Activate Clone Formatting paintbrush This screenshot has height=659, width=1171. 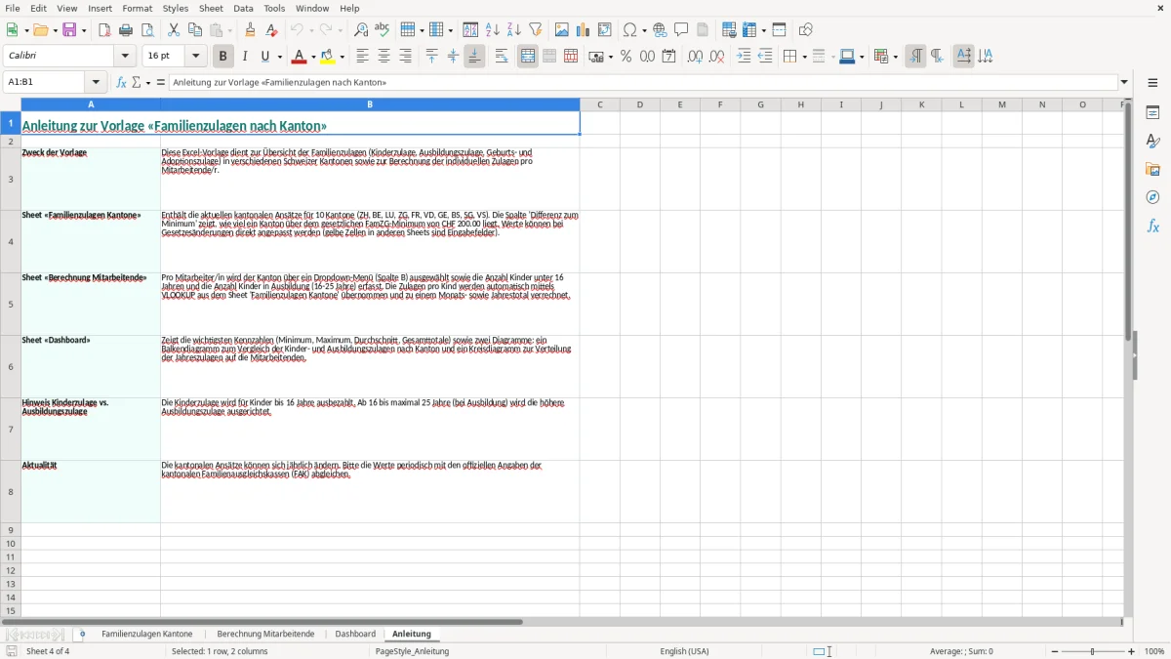pyautogui.click(x=250, y=30)
